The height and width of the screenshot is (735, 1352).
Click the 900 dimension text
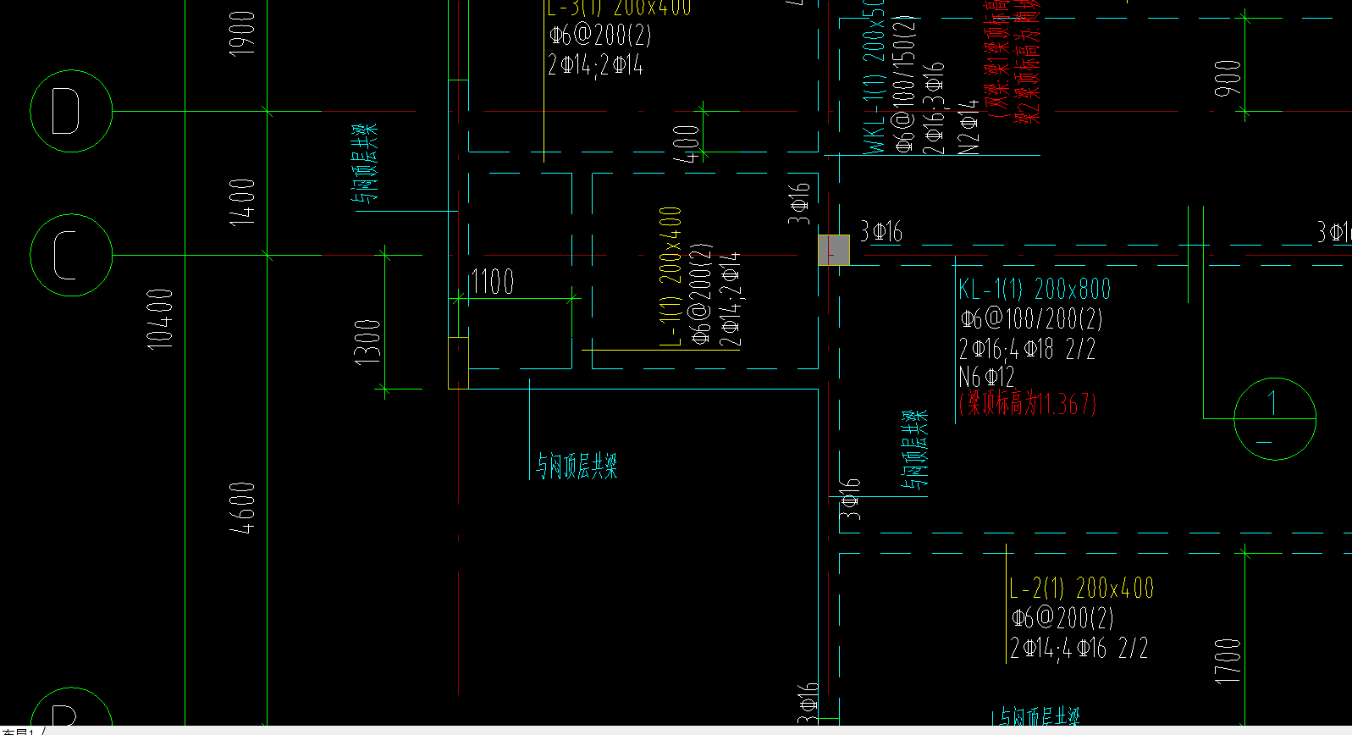coord(1227,78)
